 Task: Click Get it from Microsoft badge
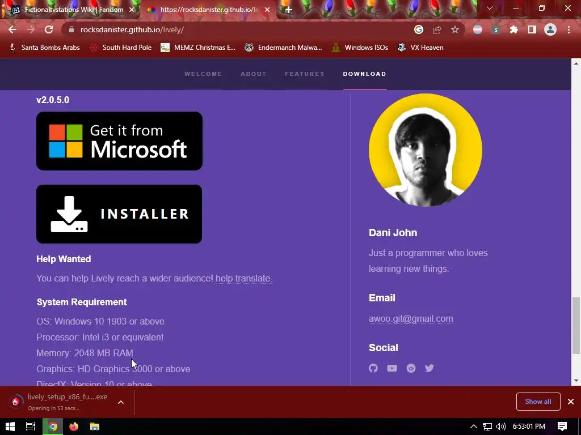[119, 141]
